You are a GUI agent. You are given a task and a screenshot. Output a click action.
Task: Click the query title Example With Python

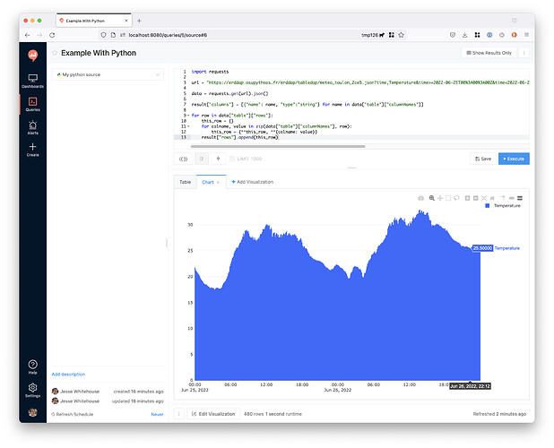[x=99, y=53]
